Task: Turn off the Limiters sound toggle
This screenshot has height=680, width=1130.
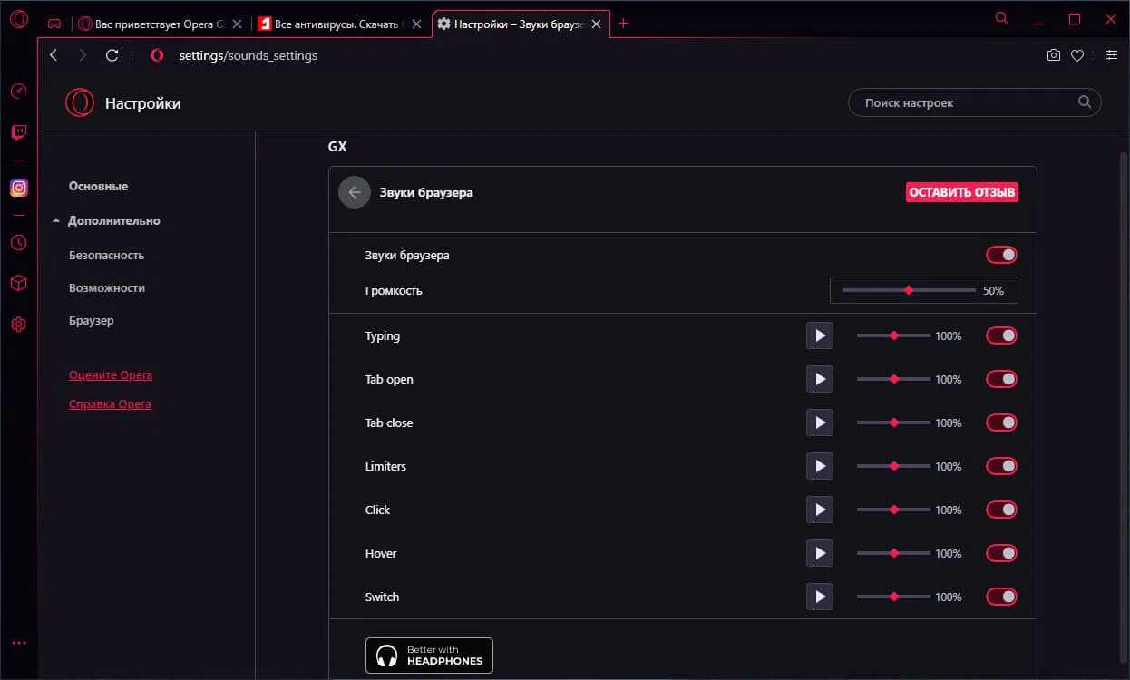Action: (1001, 466)
